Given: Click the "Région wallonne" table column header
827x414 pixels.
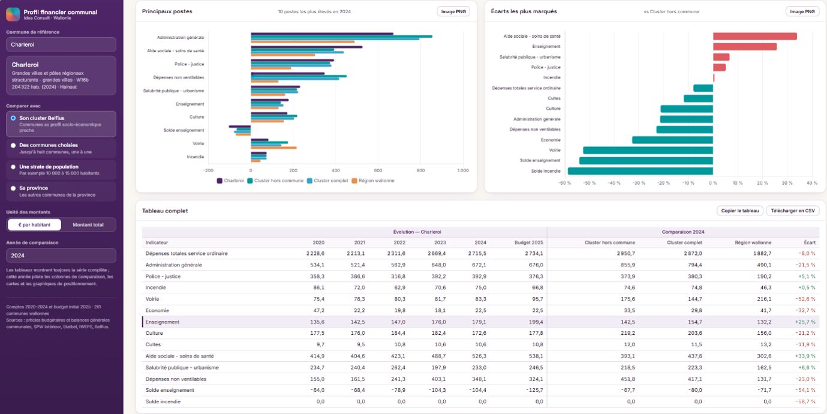Looking at the screenshot, I should (753, 243).
